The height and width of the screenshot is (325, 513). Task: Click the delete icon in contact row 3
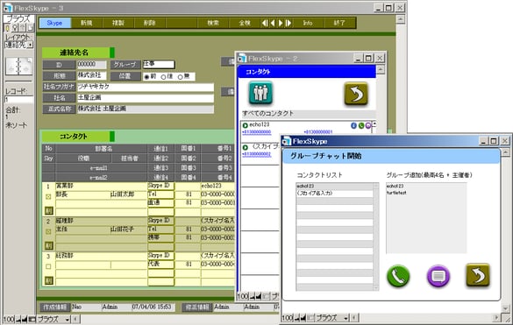tap(49, 280)
